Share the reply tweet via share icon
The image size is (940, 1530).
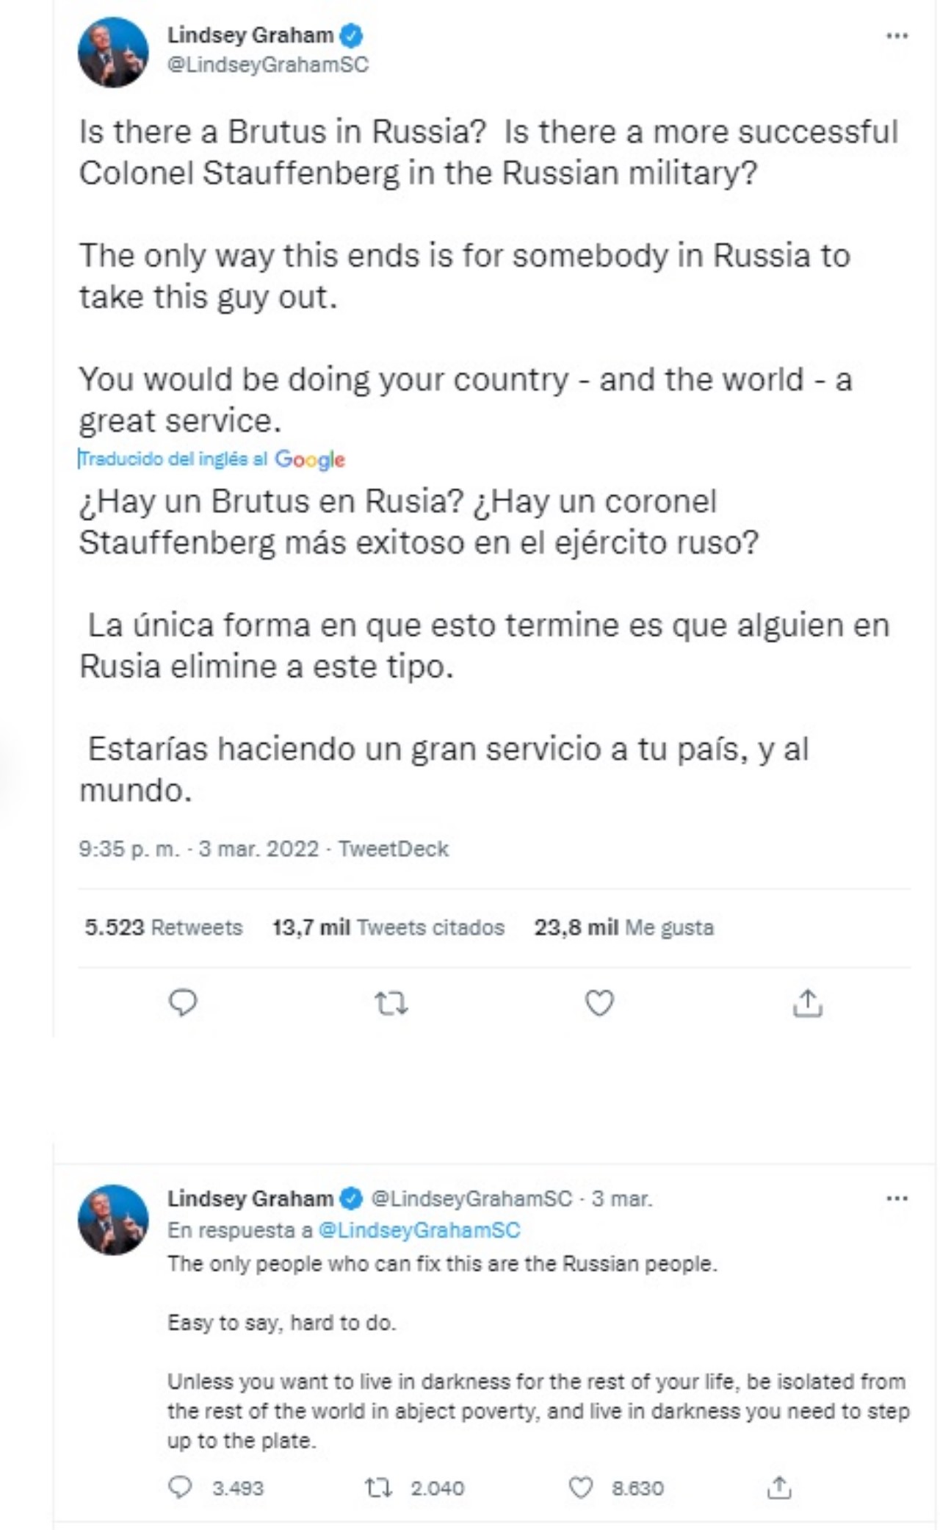pyautogui.click(x=778, y=1488)
